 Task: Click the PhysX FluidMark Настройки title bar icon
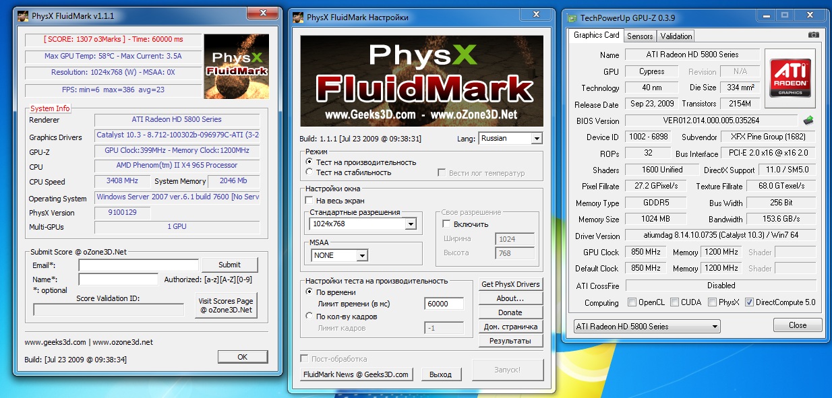[298, 18]
